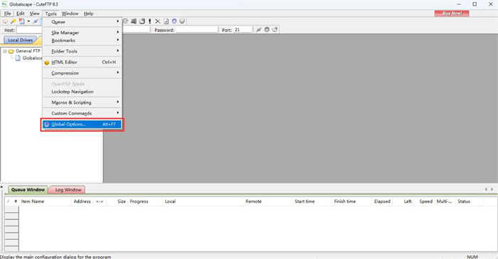Open the Window menu
498x259 pixels.
(x=70, y=14)
